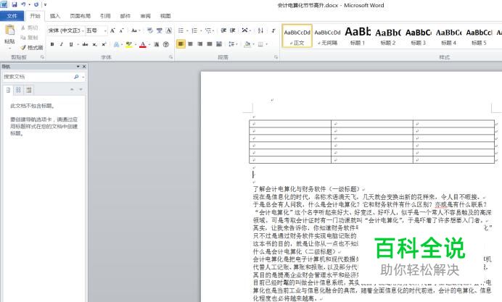
Task: Click the Show/Hide paragraph marks icon
Action: [x=273, y=30]
